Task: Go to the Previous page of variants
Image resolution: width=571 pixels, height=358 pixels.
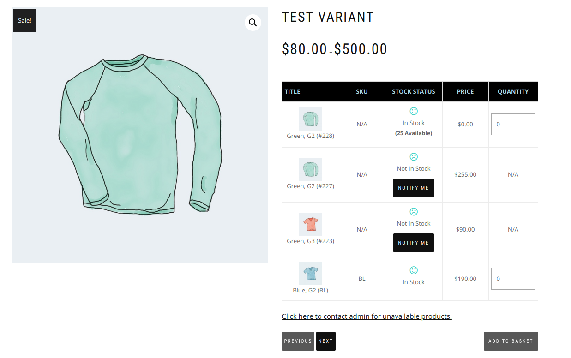Action: coord(298,341)
